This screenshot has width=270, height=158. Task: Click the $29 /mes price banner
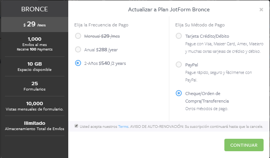[34, 25]
